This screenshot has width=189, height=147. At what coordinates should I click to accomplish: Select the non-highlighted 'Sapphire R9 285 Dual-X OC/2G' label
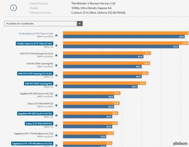tap(37, 93)
